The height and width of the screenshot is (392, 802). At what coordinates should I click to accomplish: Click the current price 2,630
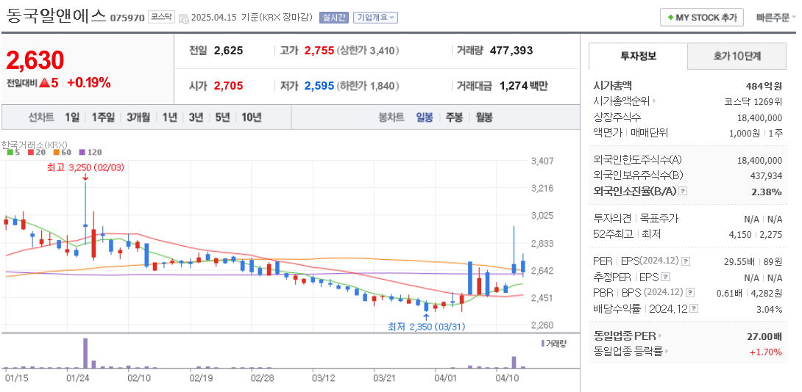click(35, 60)
